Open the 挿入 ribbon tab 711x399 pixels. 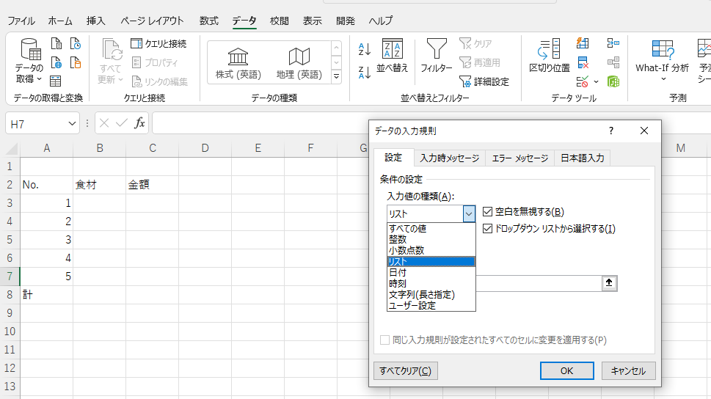[x=95, y=21]
